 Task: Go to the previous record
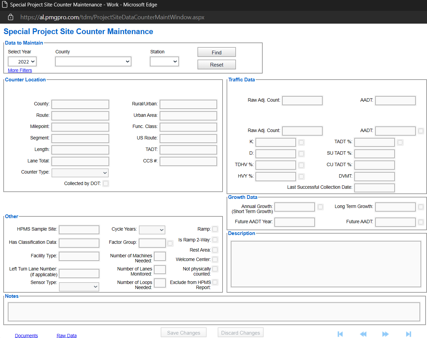(363, 334)
